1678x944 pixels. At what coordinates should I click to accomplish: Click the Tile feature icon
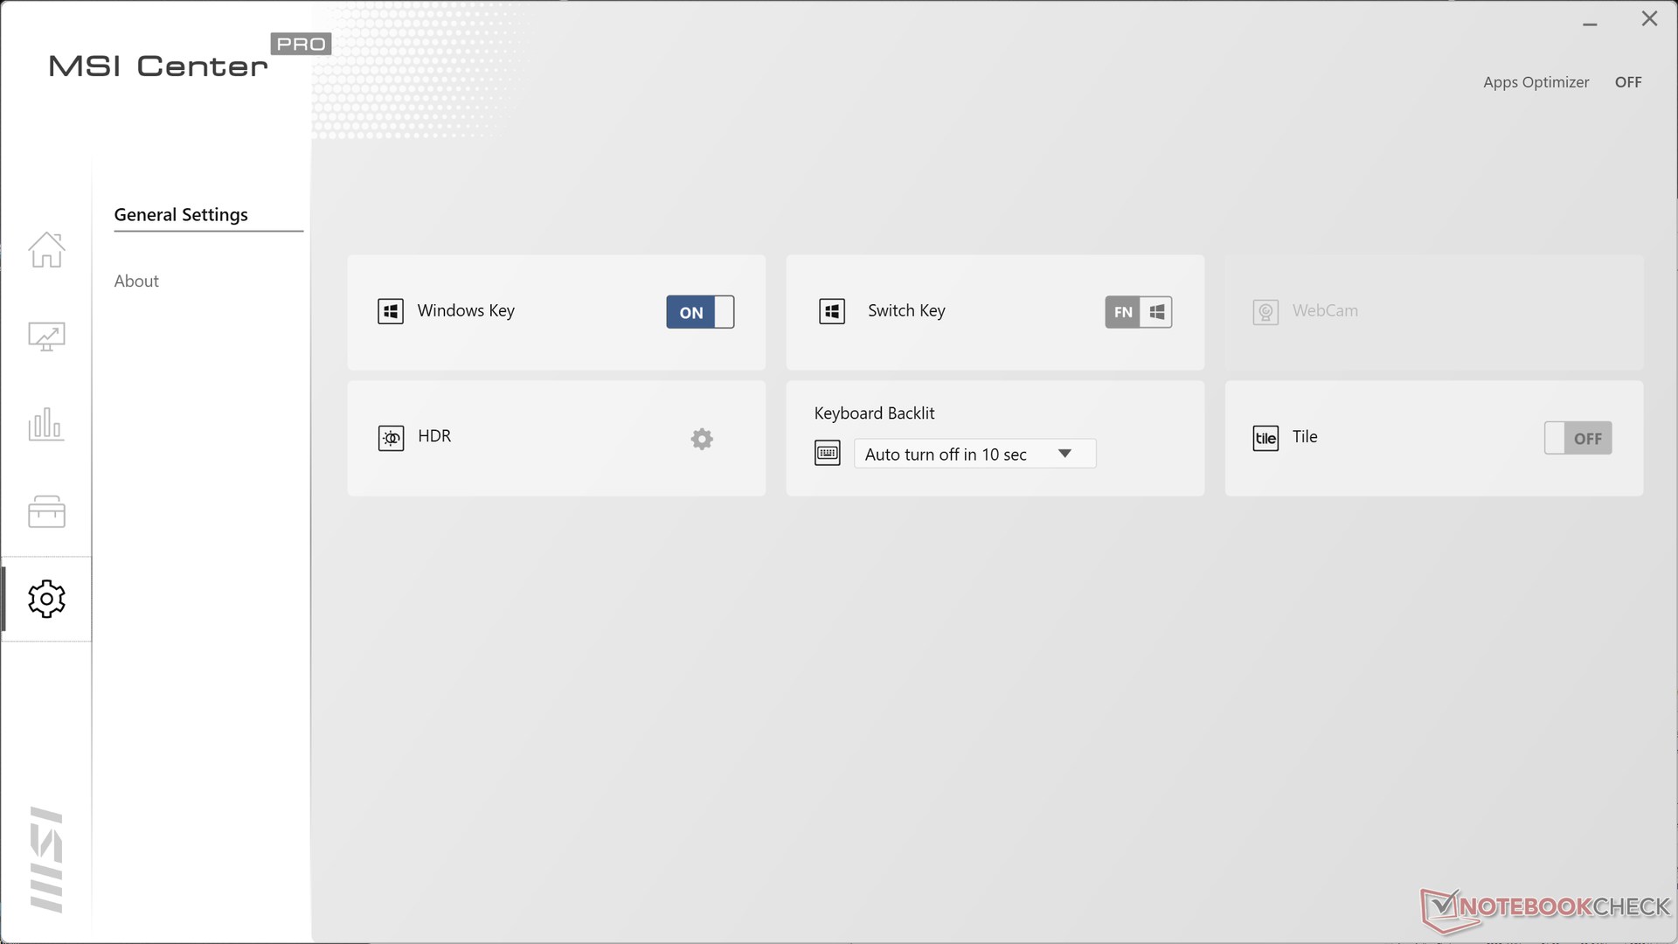(1265, 438)
